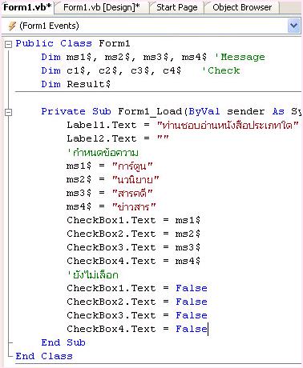Click the ms1$ = "การ์ตูน" line
The height and width of the screenshot is (368, 303).
click(110, 166)
